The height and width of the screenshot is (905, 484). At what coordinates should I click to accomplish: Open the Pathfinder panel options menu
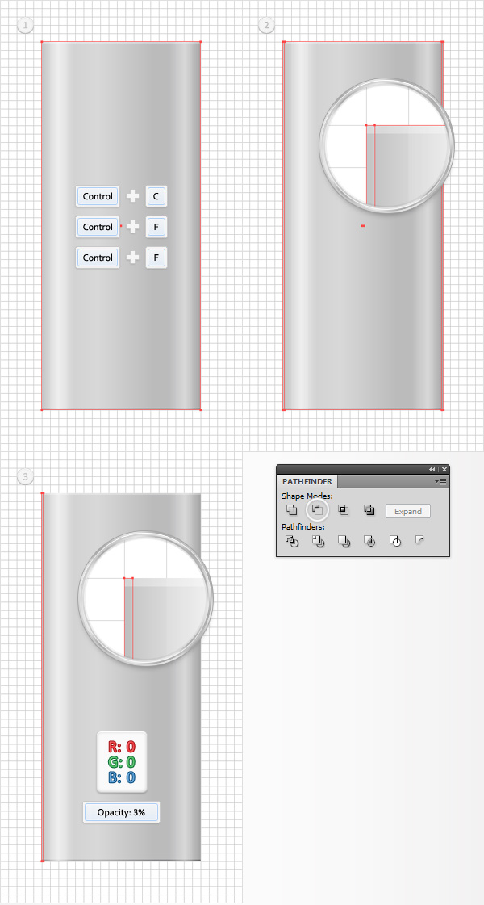point(441,481)
